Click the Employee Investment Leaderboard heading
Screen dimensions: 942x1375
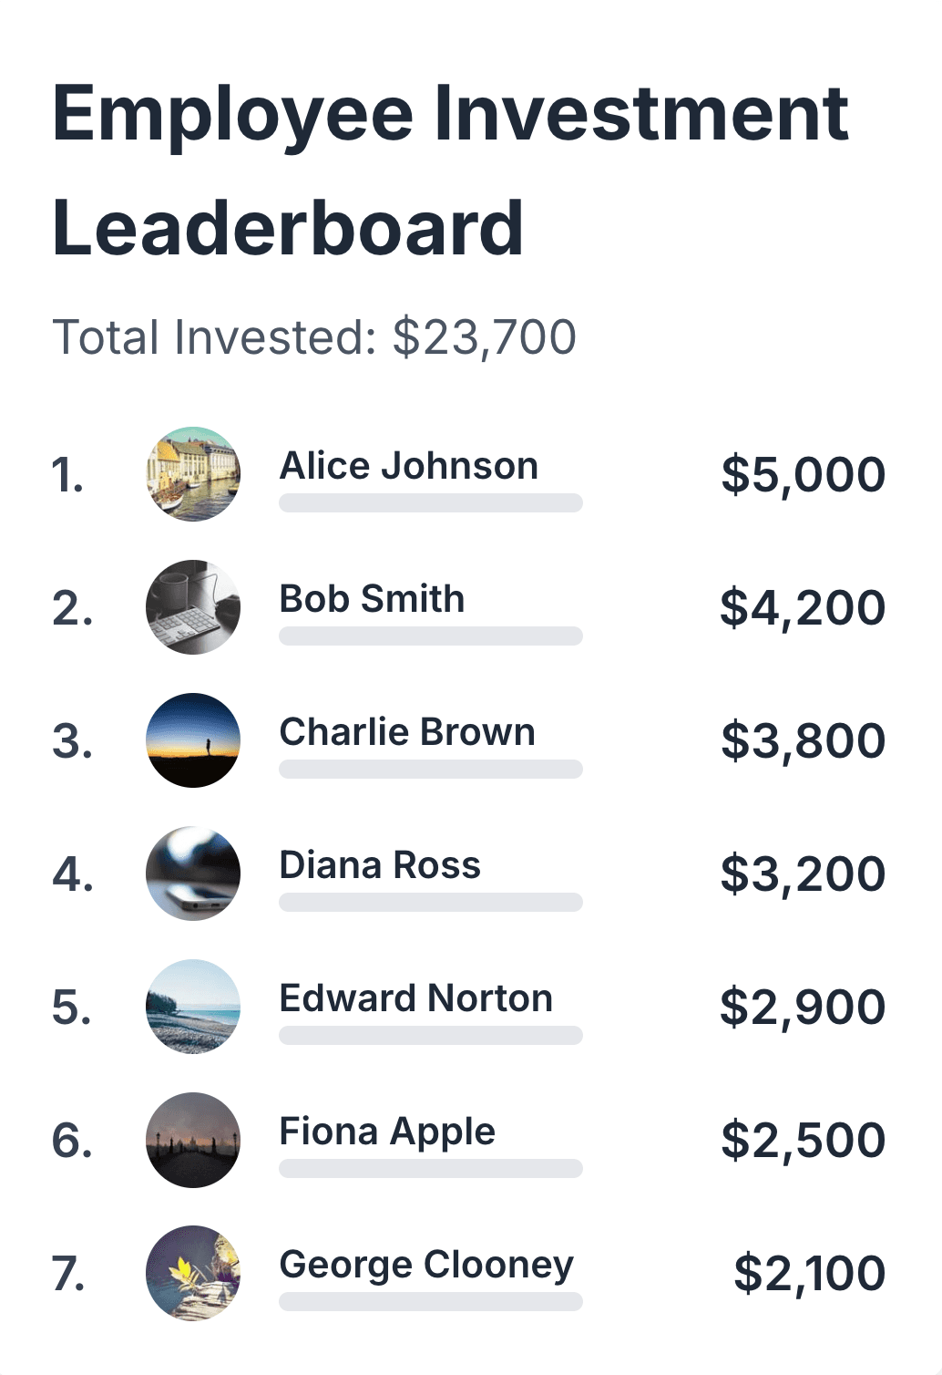[x=451, y=171]
